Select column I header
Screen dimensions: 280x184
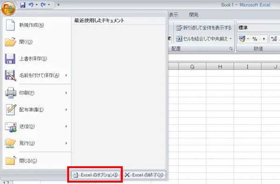click(x=247, y=67)
